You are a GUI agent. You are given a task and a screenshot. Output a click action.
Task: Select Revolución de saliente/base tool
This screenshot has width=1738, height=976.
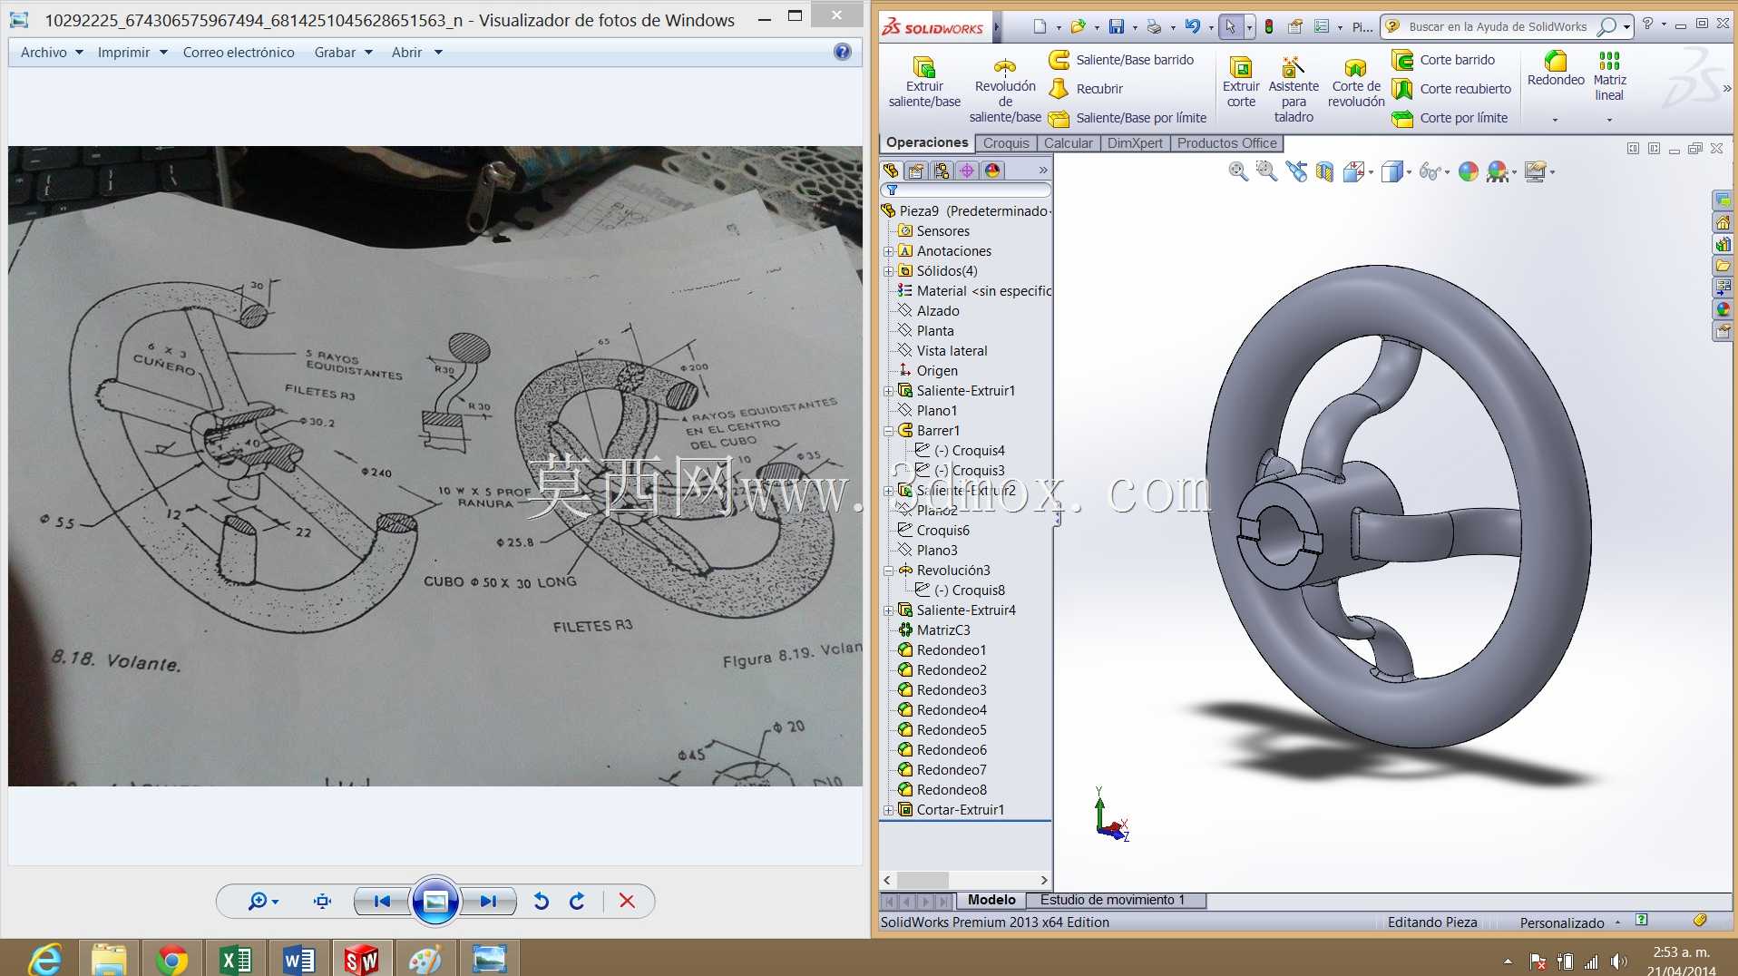[x=1005, y=90]
